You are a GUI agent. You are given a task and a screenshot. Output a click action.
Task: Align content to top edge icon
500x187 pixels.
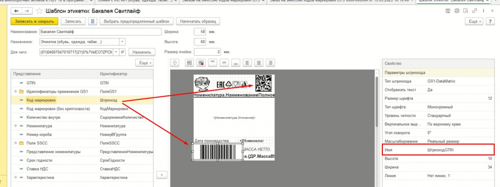tap(212, 63)
